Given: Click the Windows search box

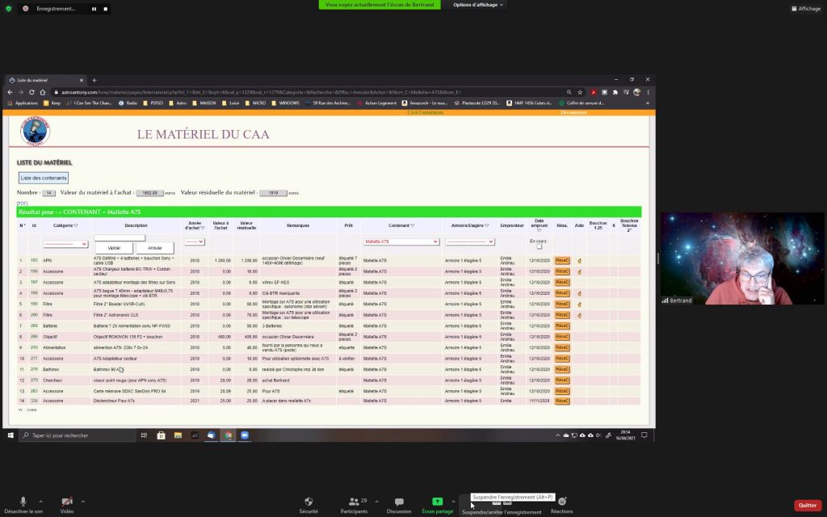Looking at the screenshot, I should (x=78, y=435).
